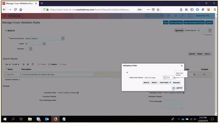The image size is (219, 123).
Task: Open the Name dropdown
Action: coord(44,44)
